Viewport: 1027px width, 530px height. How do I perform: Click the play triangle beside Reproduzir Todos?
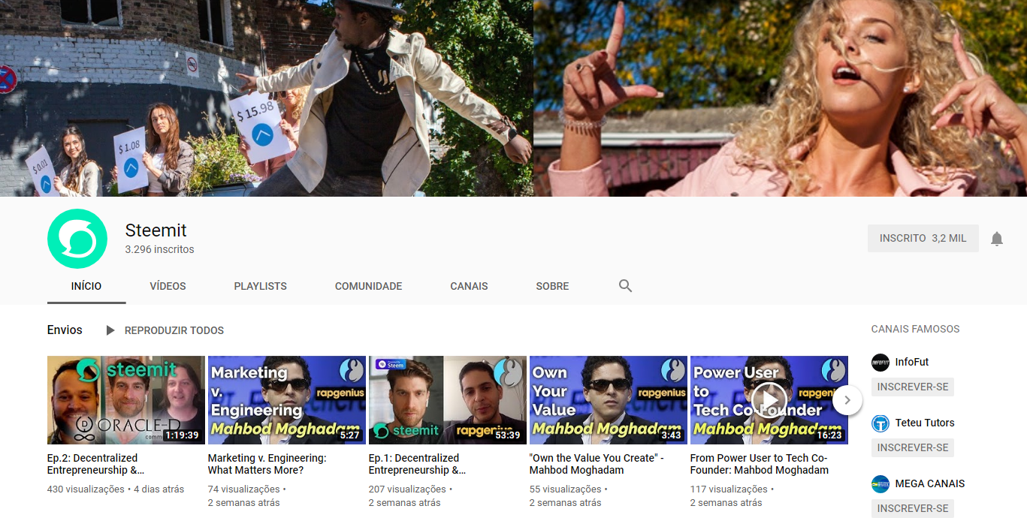point(110,330)
